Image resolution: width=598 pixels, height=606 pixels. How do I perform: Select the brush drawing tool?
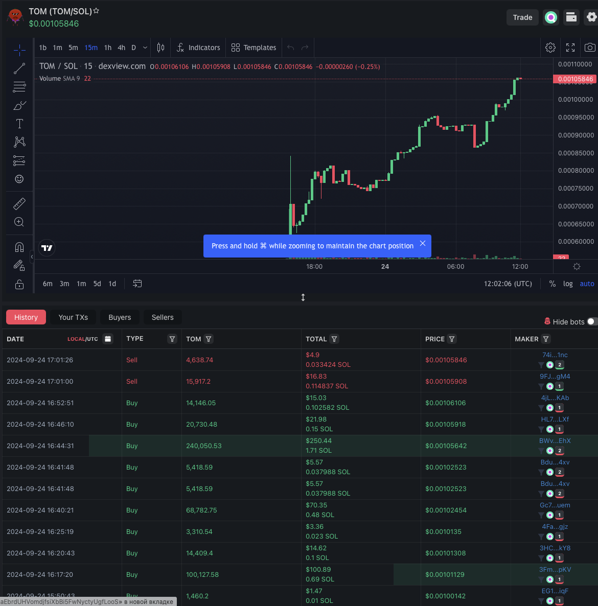[19, 105]
